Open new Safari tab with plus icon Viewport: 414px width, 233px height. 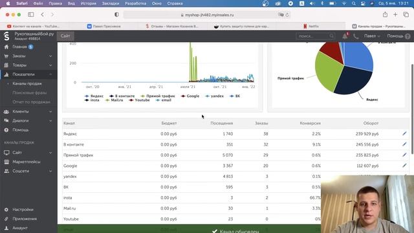pos(395,14)
